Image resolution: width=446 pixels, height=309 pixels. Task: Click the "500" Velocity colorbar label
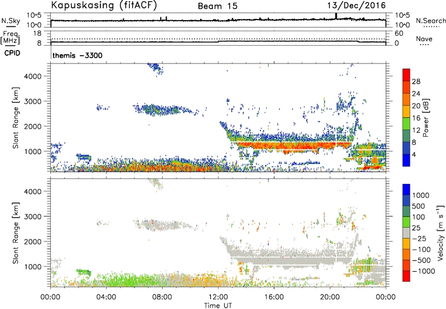point(419,206)
